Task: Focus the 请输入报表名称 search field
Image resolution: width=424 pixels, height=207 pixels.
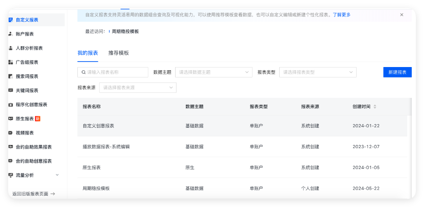Action: [113, 72]
